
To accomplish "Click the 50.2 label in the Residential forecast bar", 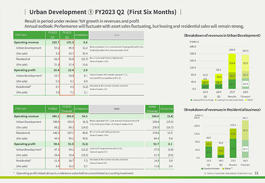I will pos(245,149).
